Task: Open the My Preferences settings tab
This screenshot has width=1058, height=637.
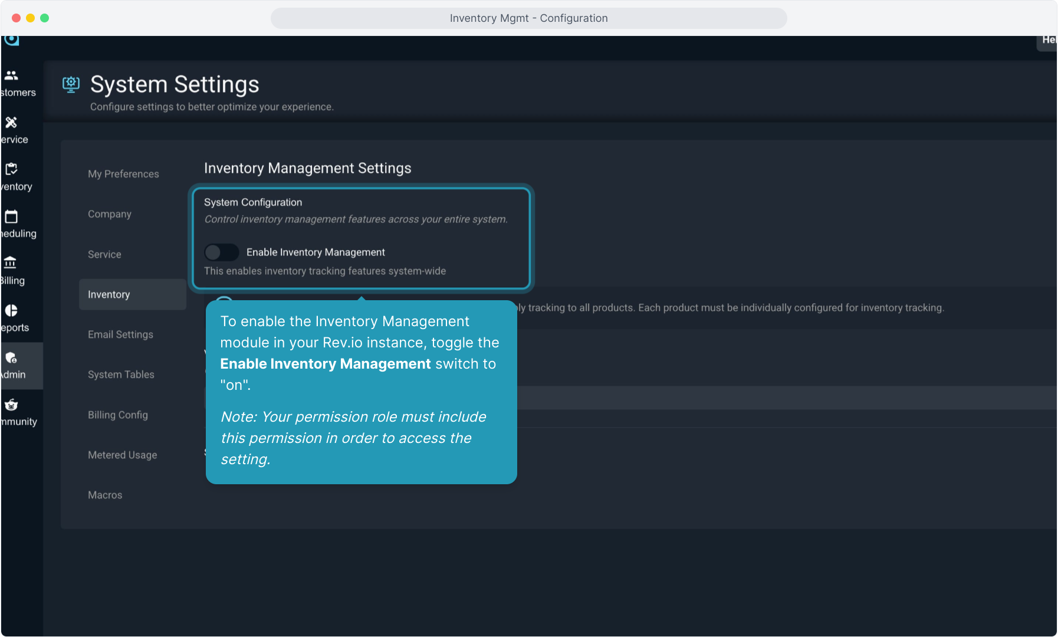Action: tap(123, 174)
